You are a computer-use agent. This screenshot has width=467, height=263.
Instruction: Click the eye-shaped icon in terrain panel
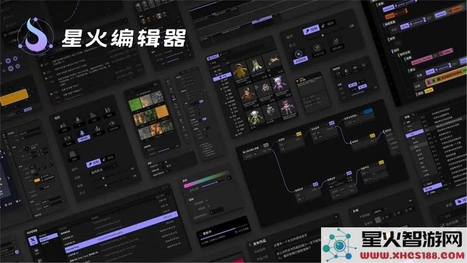coord(112,124)
